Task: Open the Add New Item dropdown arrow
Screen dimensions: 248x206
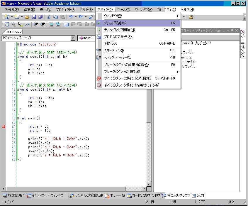Action: [22, 17]
